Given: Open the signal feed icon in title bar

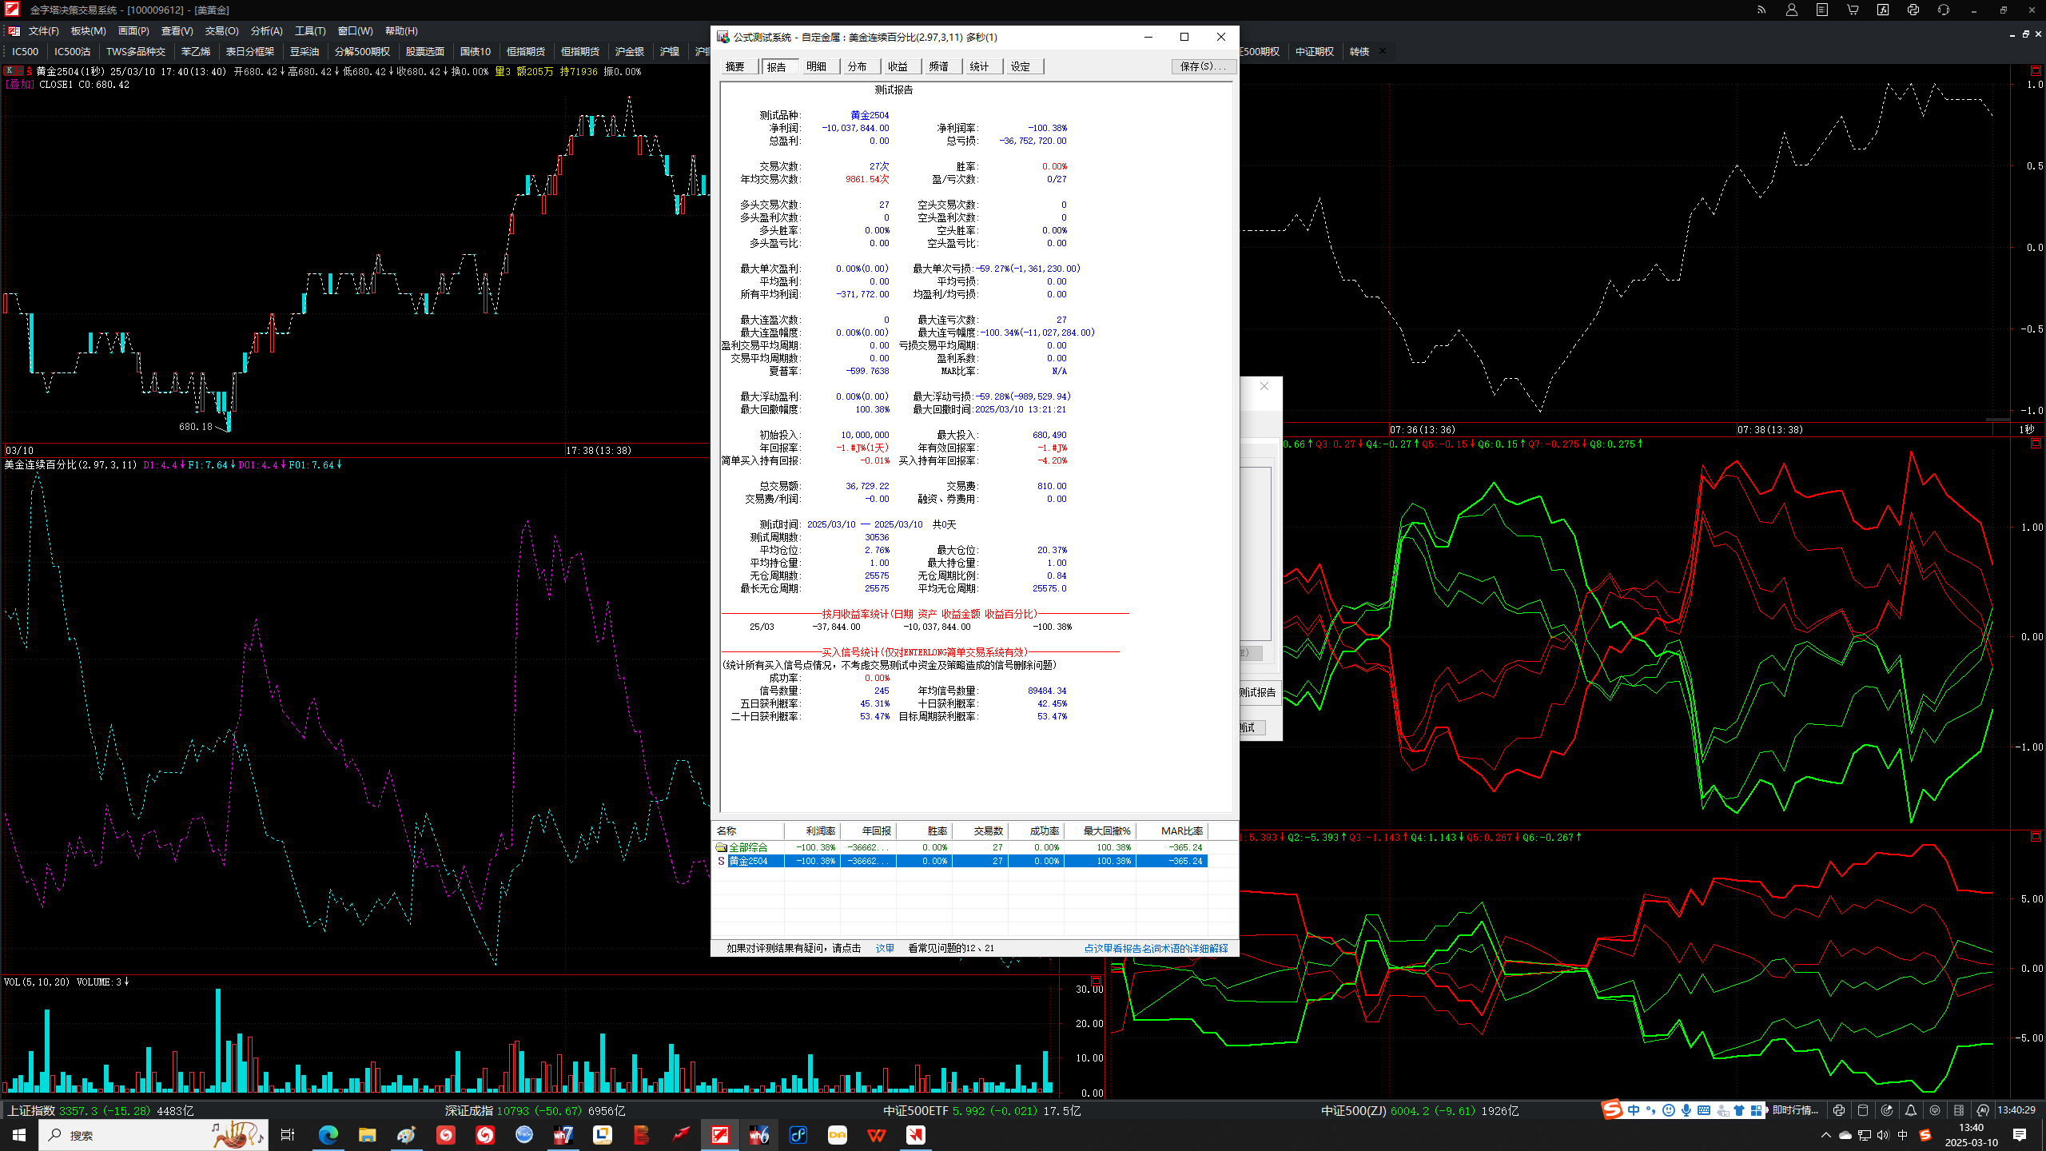Looking at the screenshot, I should pyautogui.click(x=1761, y=10).
